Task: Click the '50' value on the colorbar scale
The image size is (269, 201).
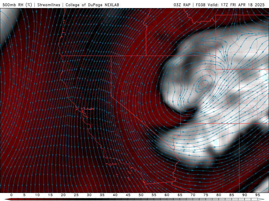Action: click(x=141, y=195)
